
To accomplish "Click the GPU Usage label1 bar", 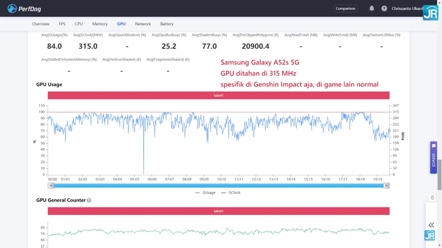I will click(218, 95).
